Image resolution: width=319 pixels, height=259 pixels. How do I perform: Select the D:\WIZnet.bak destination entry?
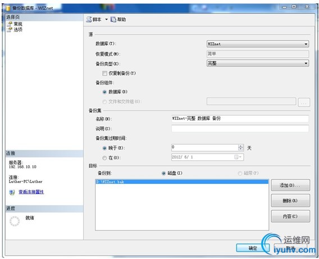coord(182,182)
